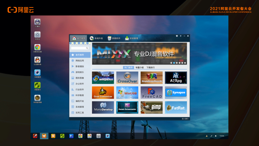The image size is (259, 146).
Task: Open the 行业软件 category
Action: 80,89
